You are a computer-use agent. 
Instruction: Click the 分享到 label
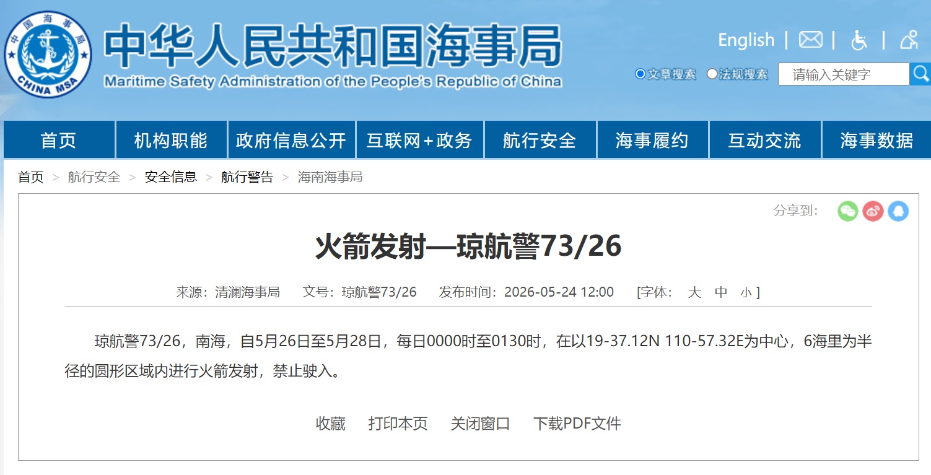(797, 211)
